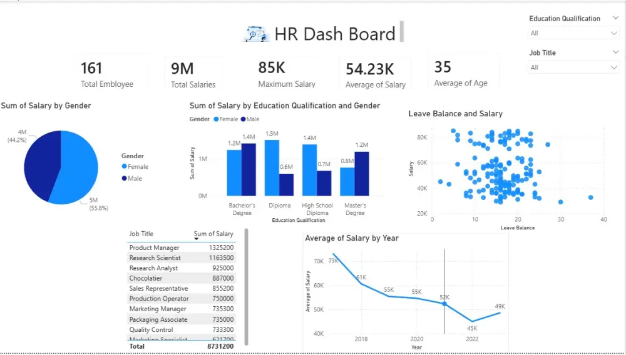Click the High School Diploma axis label
Viewport: 626px width, 355px height.
[x=317, y=209]
